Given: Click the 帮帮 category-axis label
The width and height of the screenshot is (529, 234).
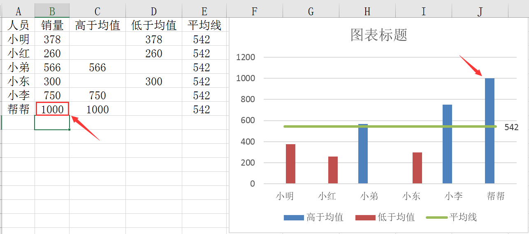Looking at the screenshot, I should pos(495,196).
